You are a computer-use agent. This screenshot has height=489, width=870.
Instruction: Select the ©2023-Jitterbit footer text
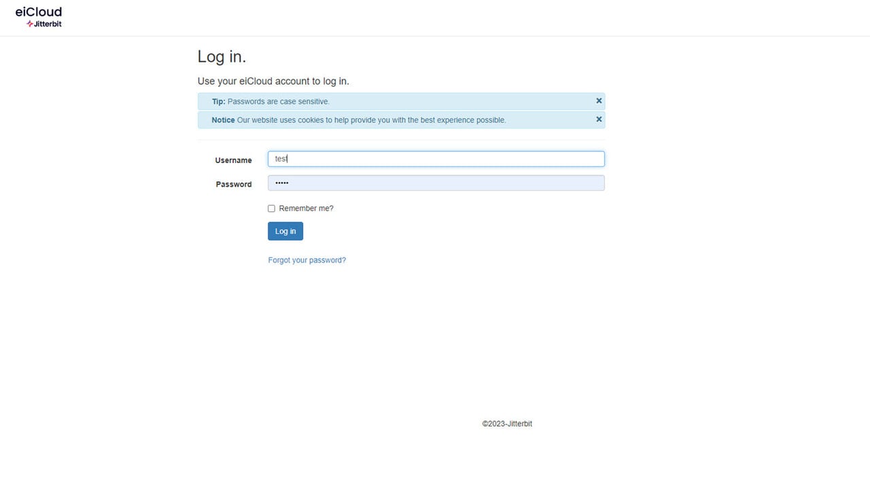(x=507, y=424)
